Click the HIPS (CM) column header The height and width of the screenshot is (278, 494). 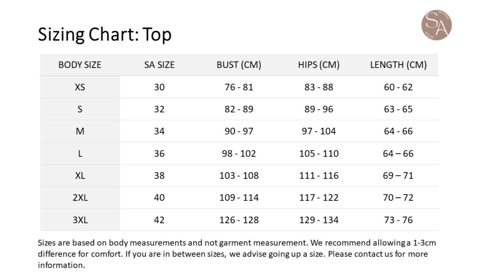tap(318, 65)
